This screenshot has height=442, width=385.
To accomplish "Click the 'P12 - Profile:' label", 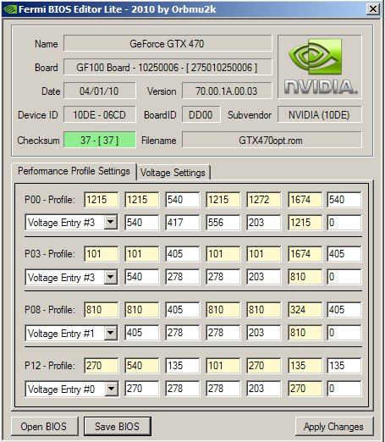I will (50, 366).
